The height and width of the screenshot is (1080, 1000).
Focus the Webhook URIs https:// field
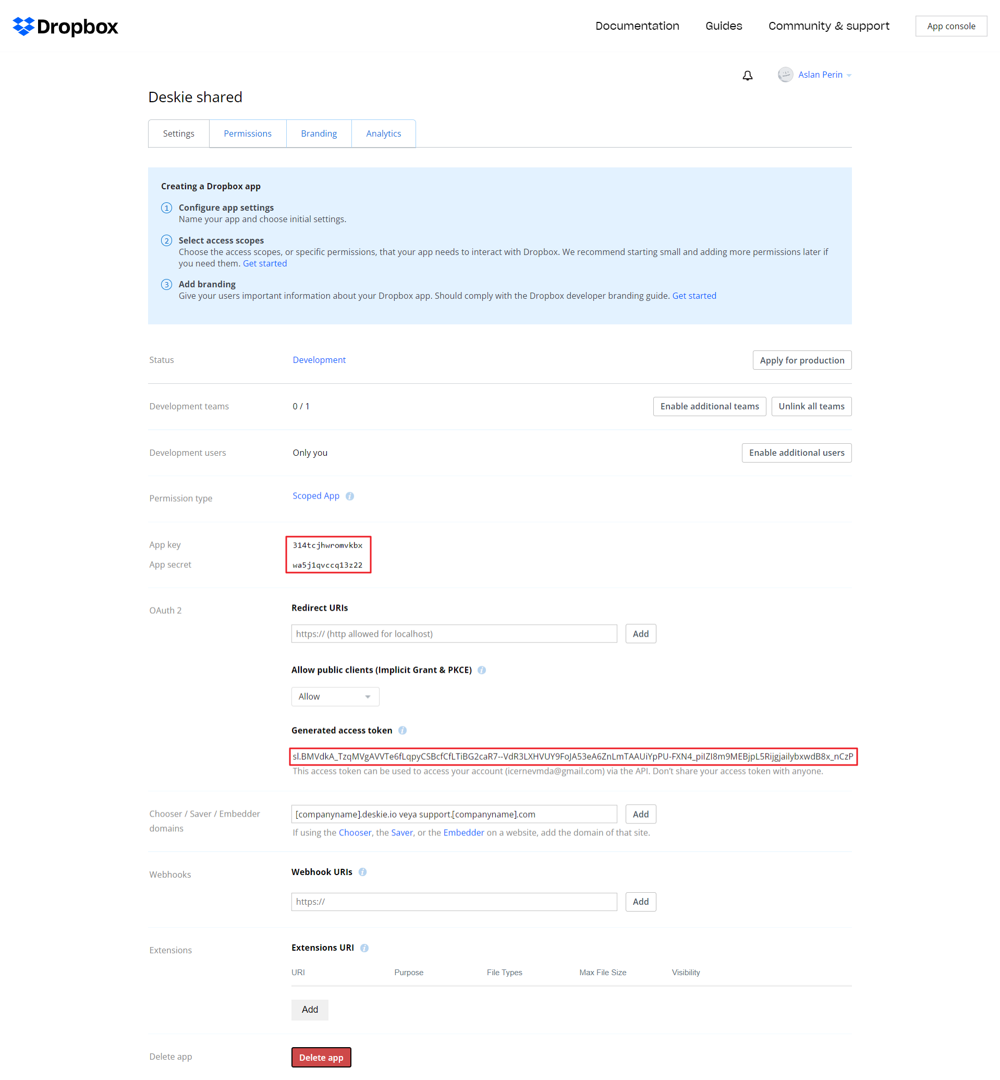(x=454, y=901)
